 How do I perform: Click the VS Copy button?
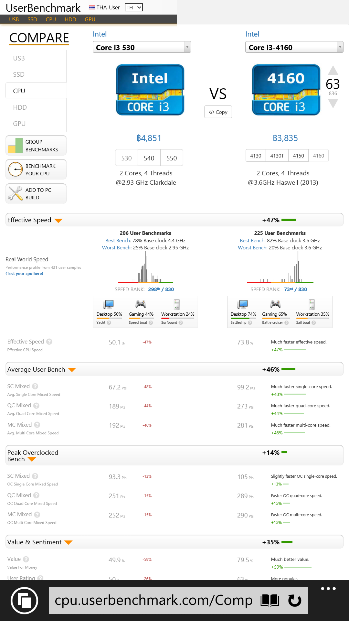218,112
